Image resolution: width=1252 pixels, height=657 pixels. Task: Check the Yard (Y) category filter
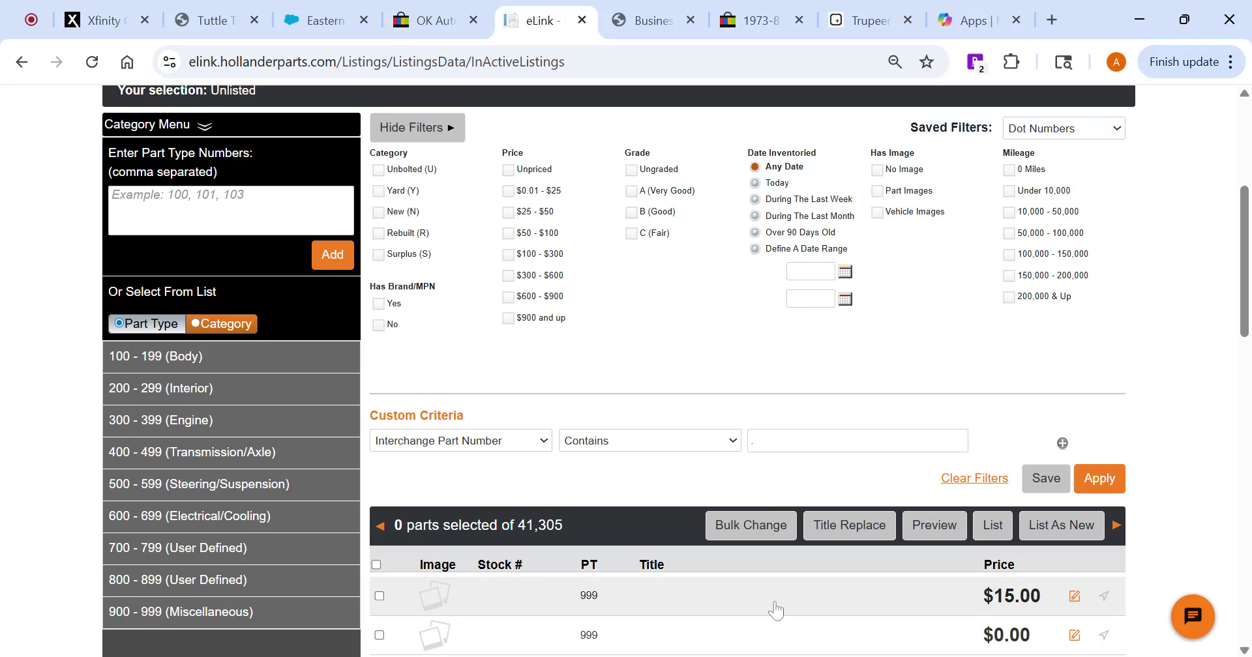[x=379, y=190]
